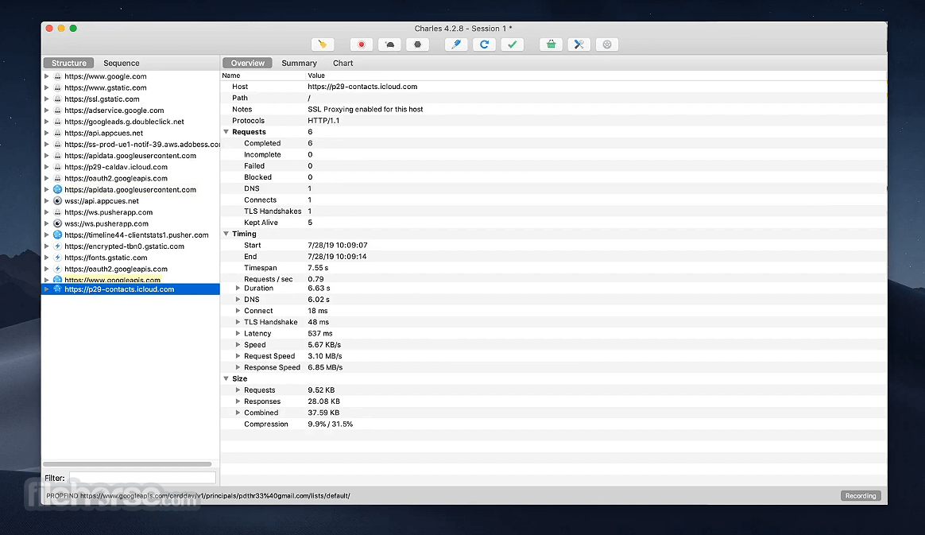The height and width of the screenshot is (535, 925).
Task: Click the PROPFIND URL in the status bar
Action: point(198,496)
